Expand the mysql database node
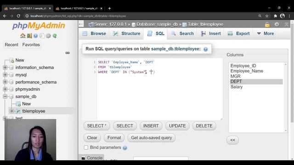294x165 pixels. tap(5, 75)
